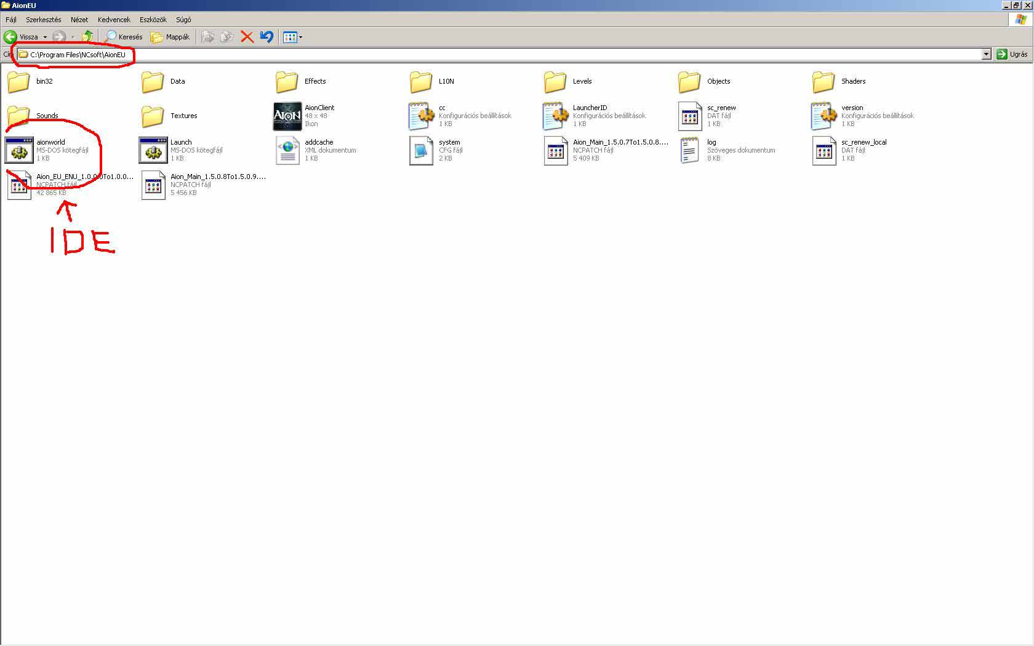Select the log text document

point(690,150)
